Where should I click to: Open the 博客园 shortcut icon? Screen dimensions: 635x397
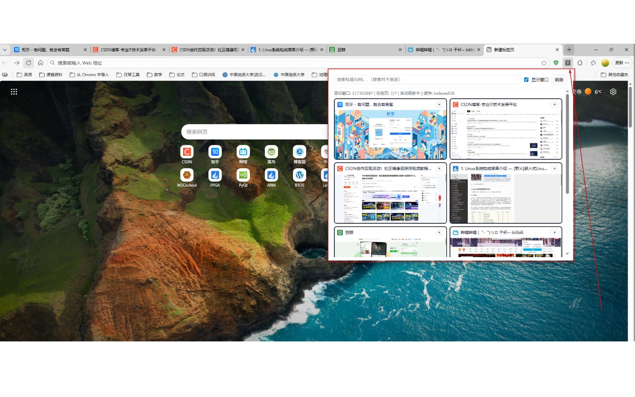(299, 152)
